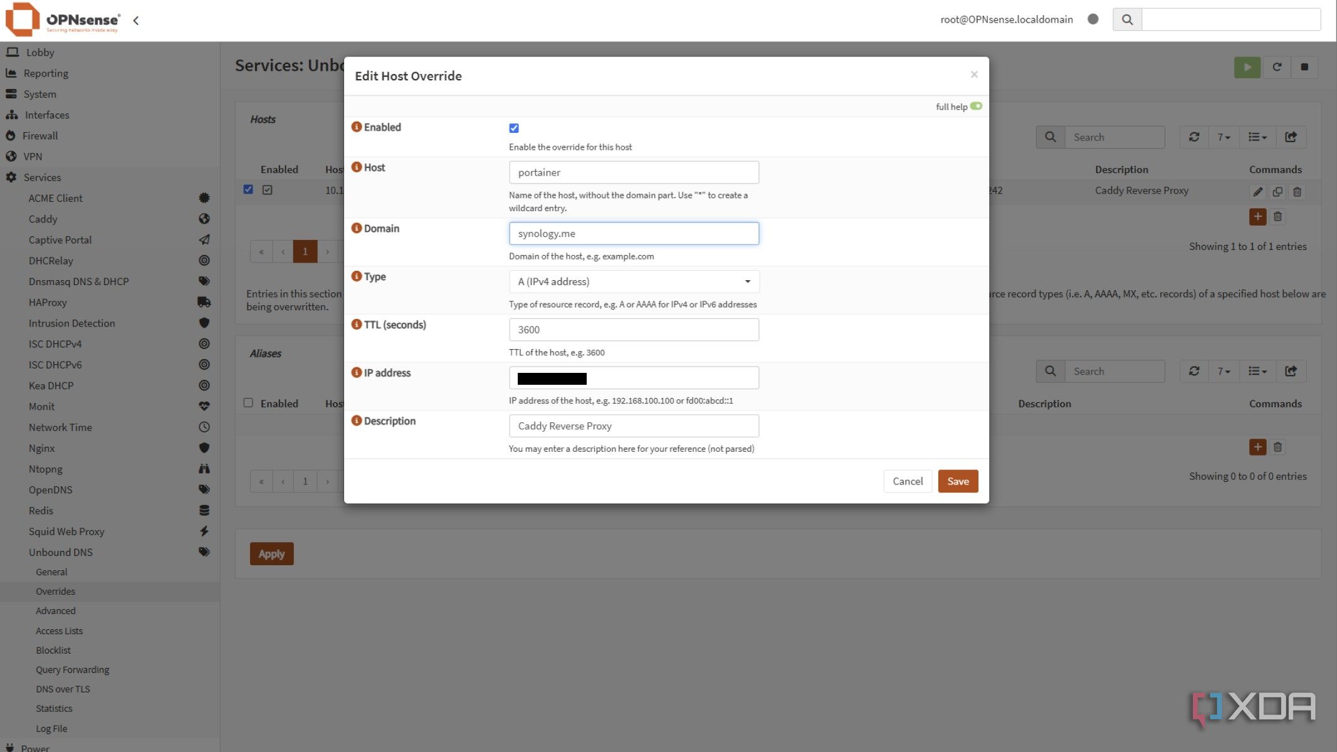Click the Hosts table refresh icon

[1194, 137]
